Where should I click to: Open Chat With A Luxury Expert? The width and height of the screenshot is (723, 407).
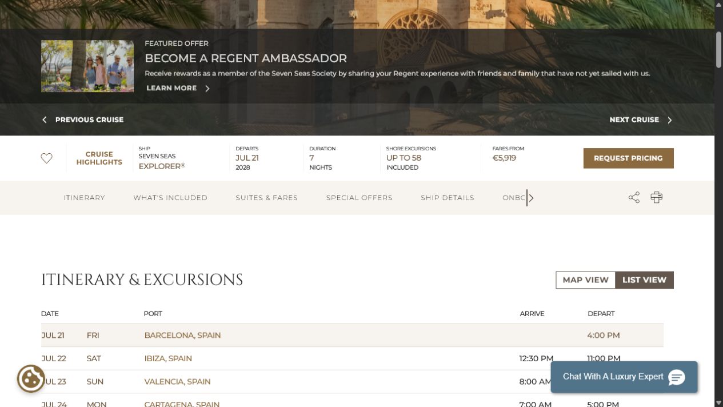click(x=624, y=377)
